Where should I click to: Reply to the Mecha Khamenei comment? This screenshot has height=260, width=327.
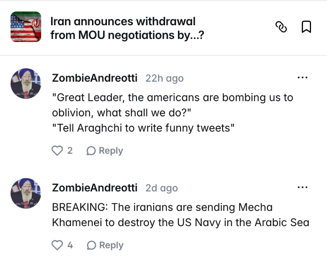pyautogui.click(x=105, y=245)
